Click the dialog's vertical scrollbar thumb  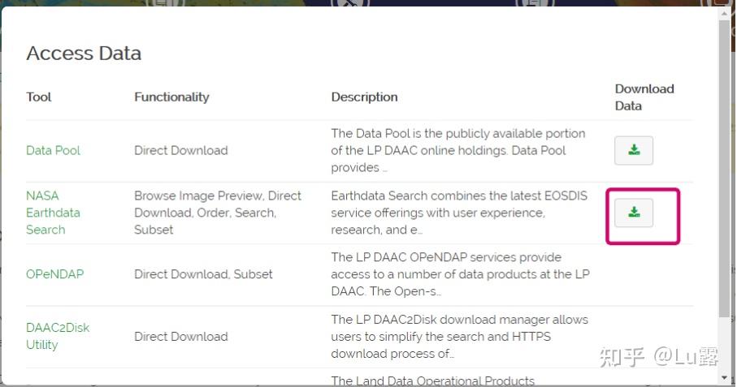pyautogui.click(x=726, y=170)
